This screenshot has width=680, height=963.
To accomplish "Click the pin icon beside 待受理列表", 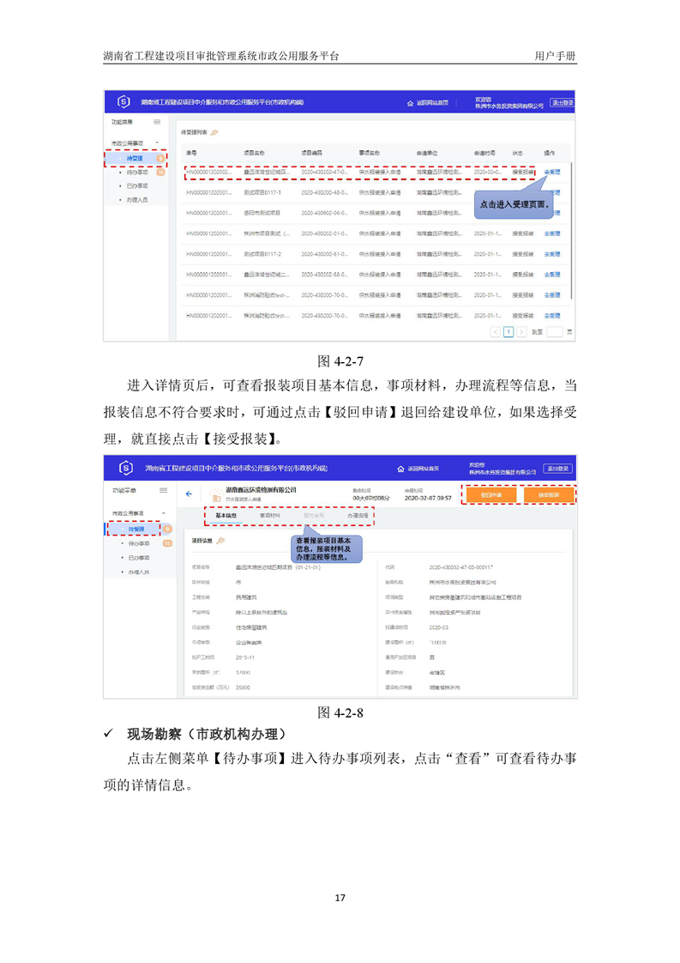I will (x=214, y=133).
